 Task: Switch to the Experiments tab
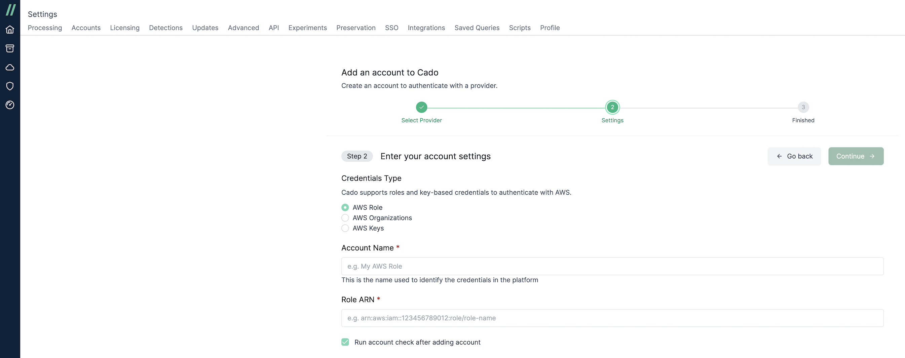(307, 28)
